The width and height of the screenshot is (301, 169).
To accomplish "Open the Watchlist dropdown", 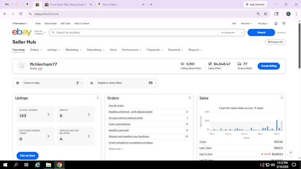I will coord(247,23).
